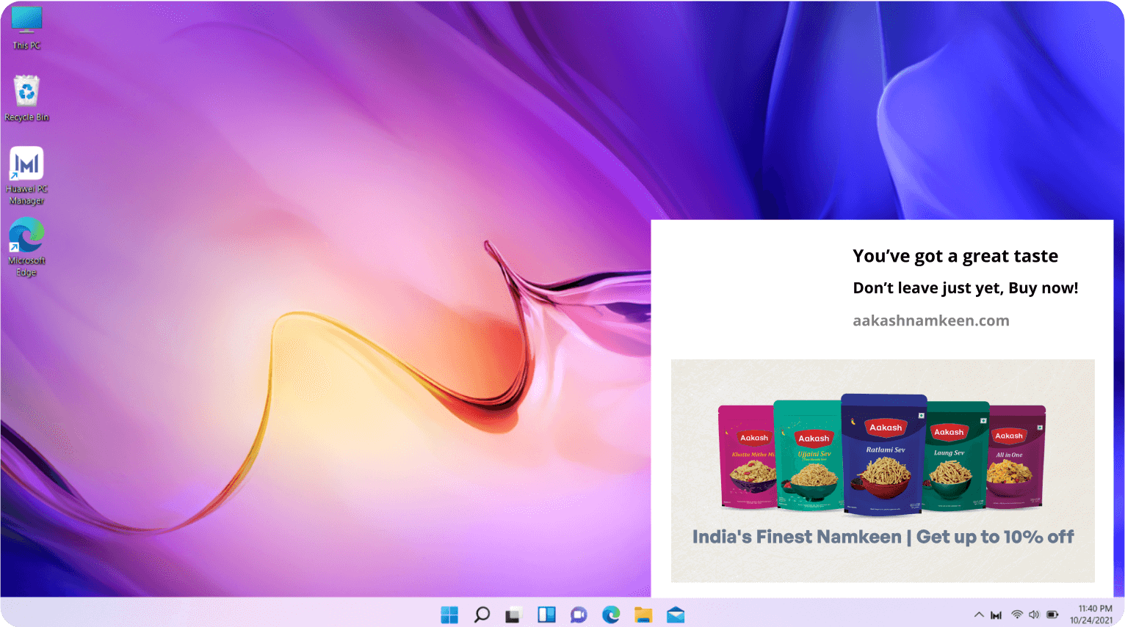
Task: Open Mail app from the taskbar
Action: pos(676,615)
